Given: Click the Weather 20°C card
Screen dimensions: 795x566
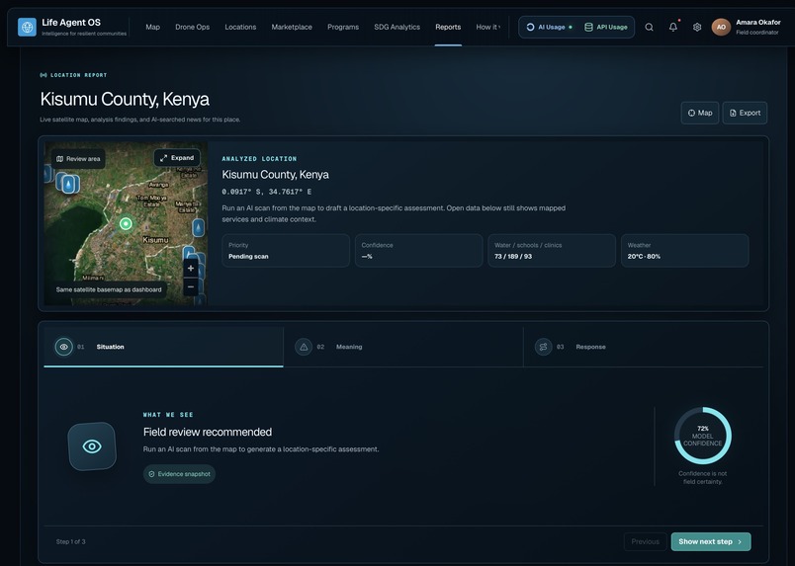Looking at the screenshot, I should point(685,251).
